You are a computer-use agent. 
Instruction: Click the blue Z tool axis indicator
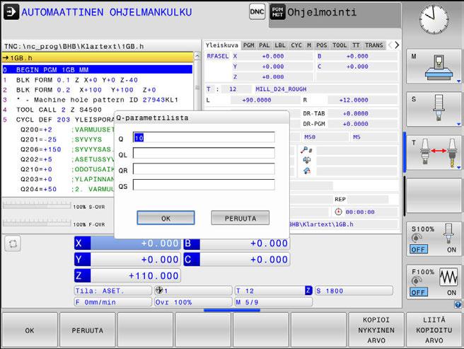click(x=308, y=290)
